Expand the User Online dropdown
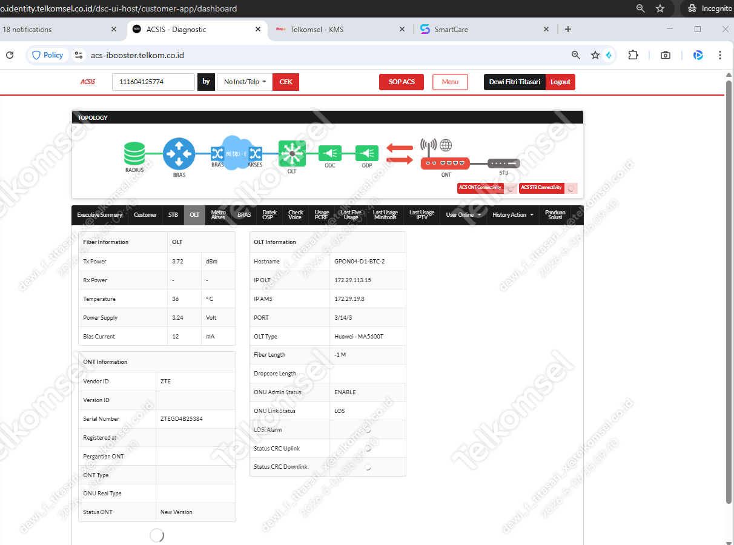This screenshot has height=545, width=734. [463, 215]
